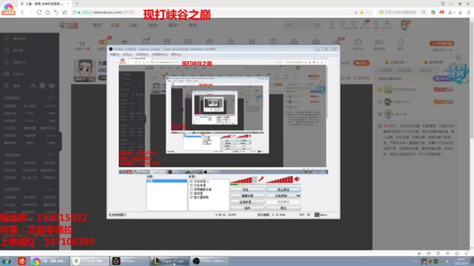Click the 退出 button in OBS
The width and height of the screenshot is (474, 266).
point(283,208)
